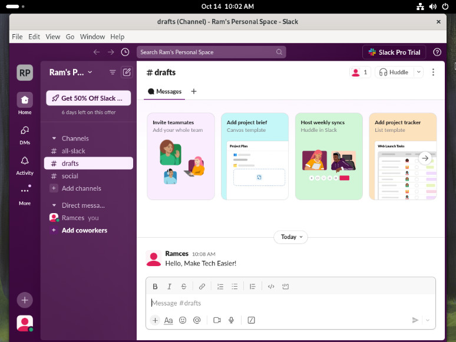Click Get 50% Off Slack offer
Screen dimensions: 456x342
pyautogui.click(x=88, y=98)
